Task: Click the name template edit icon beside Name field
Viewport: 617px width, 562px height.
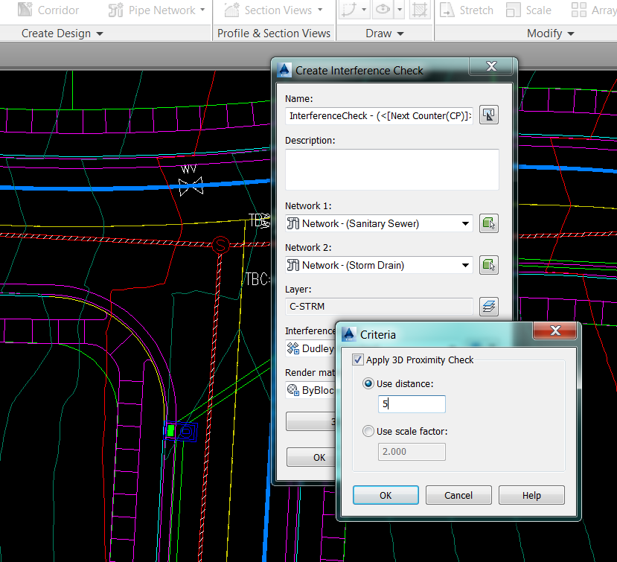Action: tap(488, 115)
